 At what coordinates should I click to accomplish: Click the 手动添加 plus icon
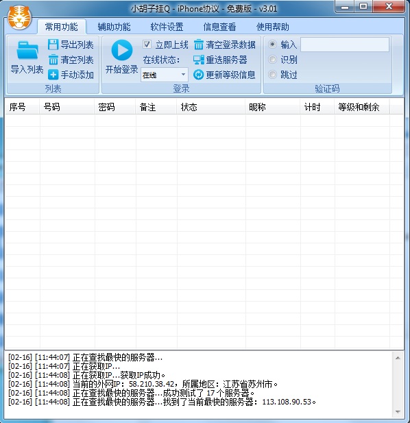tap(53, 75)
